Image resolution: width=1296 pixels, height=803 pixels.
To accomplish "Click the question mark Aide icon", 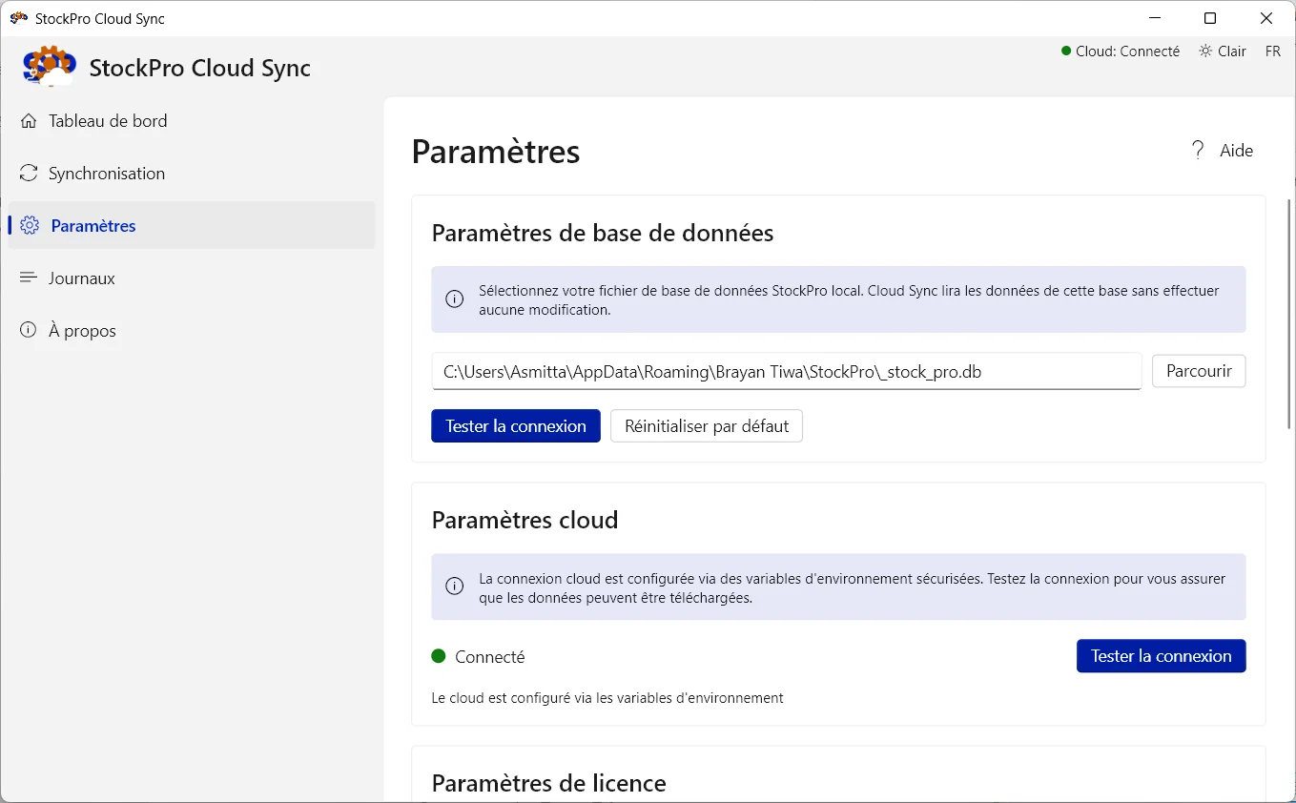I will coord(1197,150).
